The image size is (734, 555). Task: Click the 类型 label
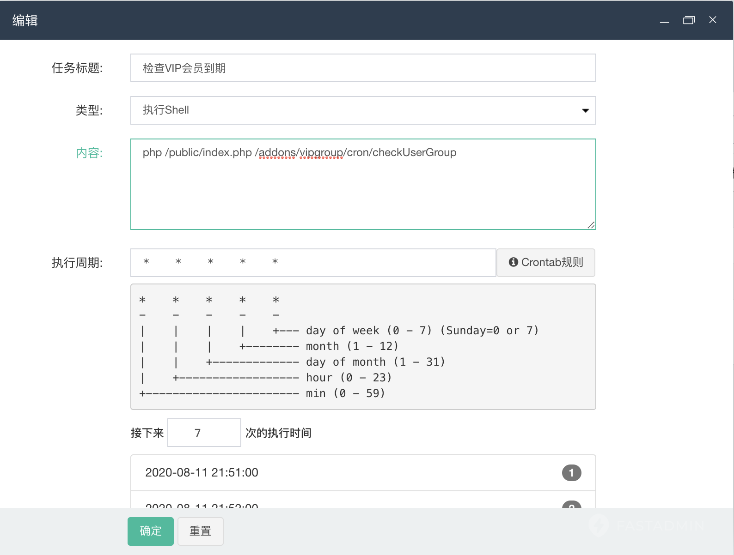(x=89, y=110)
